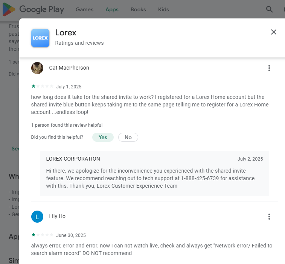Open the search magnifier icon
285x264 pixels.
(x=269, y=9)
